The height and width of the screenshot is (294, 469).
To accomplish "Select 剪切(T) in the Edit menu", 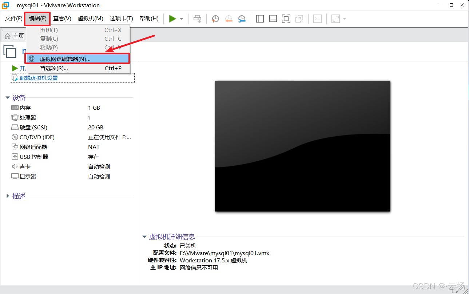I will 77,30.
